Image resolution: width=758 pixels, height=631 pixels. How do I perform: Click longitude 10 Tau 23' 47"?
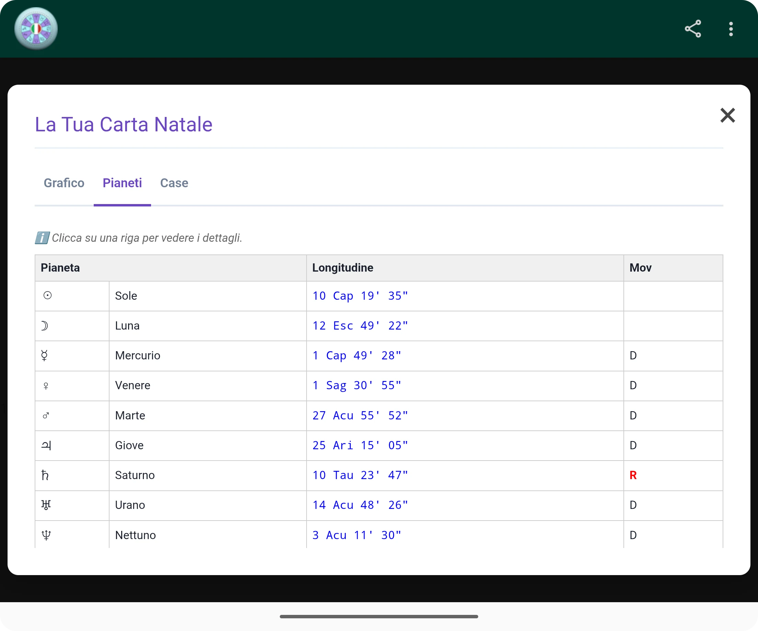pyautogui.click(x=360, y=475)
